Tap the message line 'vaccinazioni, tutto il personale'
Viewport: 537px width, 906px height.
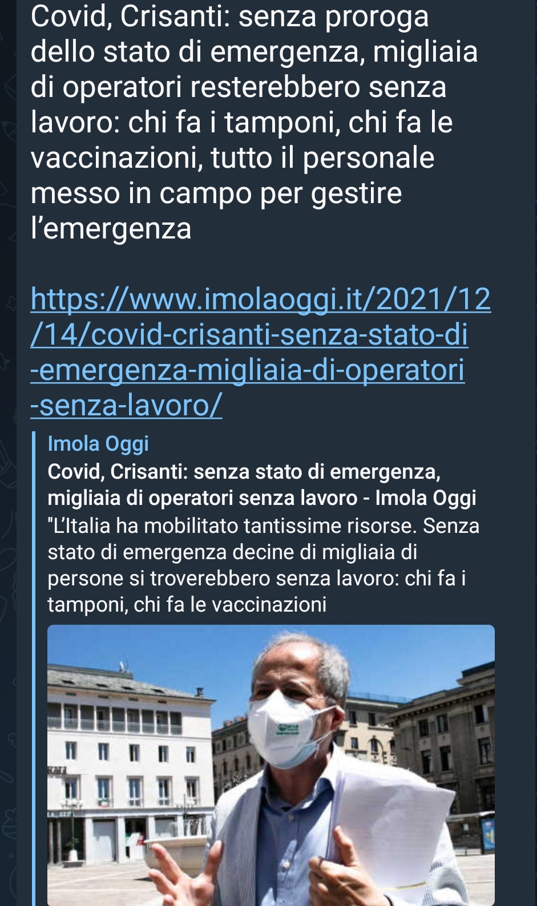point(233,158)
